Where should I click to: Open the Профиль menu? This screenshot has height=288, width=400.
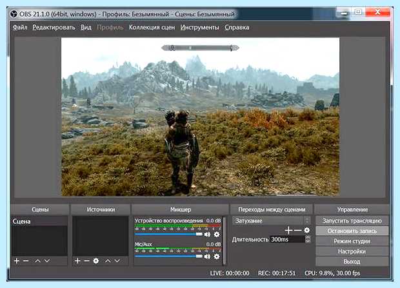pyautogui.click(x=110, y=28)
